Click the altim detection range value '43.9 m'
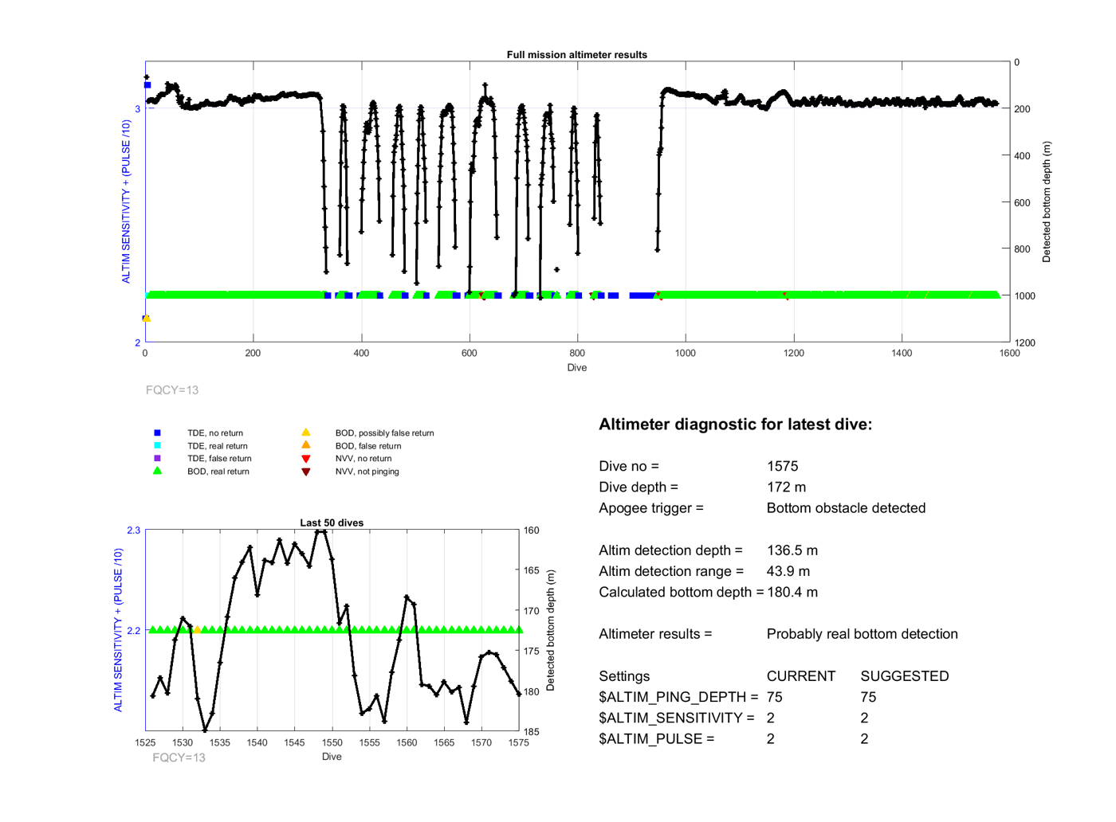Image resolution: width=1116 pixels, height=822 pixels. 788,571
